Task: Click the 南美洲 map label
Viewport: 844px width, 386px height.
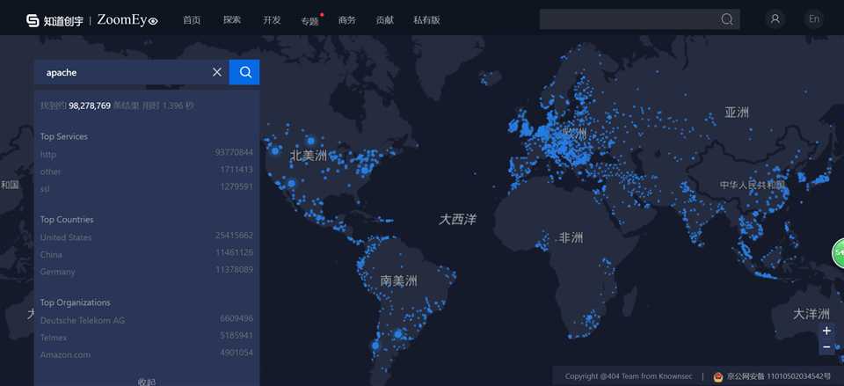Action: point(398,280)
